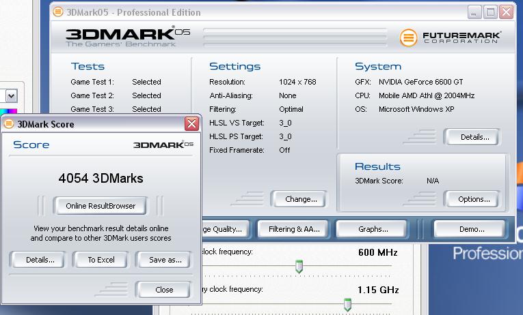Image resolution: width=523 pixels, height=315 pixels.
Task: Open Filtering & AA tool
Action: pos(294,229)
